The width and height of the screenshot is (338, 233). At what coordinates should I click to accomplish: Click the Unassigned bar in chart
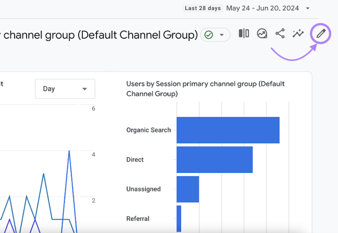click(x=187, y=189)
